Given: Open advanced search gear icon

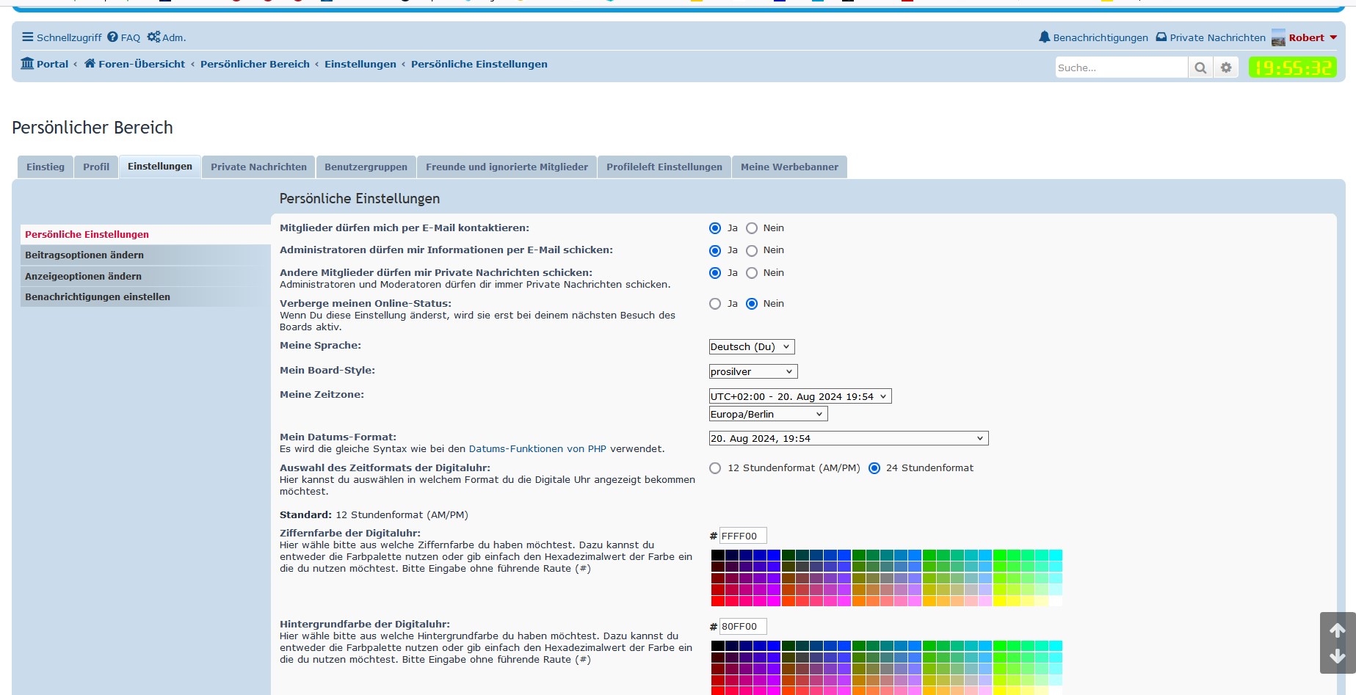Looking at the screenshot, I should point(1226,68).
